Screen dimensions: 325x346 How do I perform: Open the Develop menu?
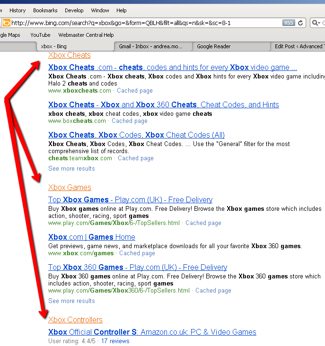74,10
